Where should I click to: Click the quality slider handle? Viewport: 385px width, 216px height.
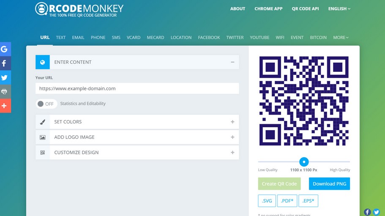click(304, 161)
